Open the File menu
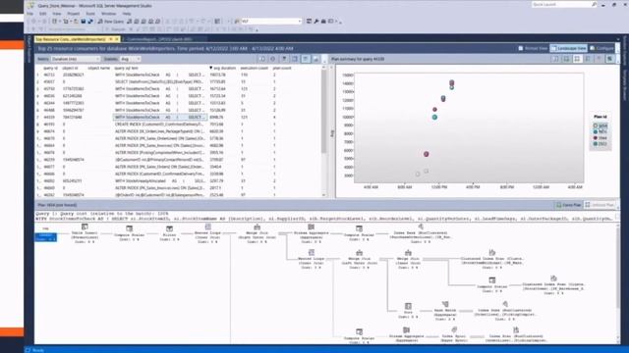This screenshot has width=629, height=353. [x=30, y=14]
